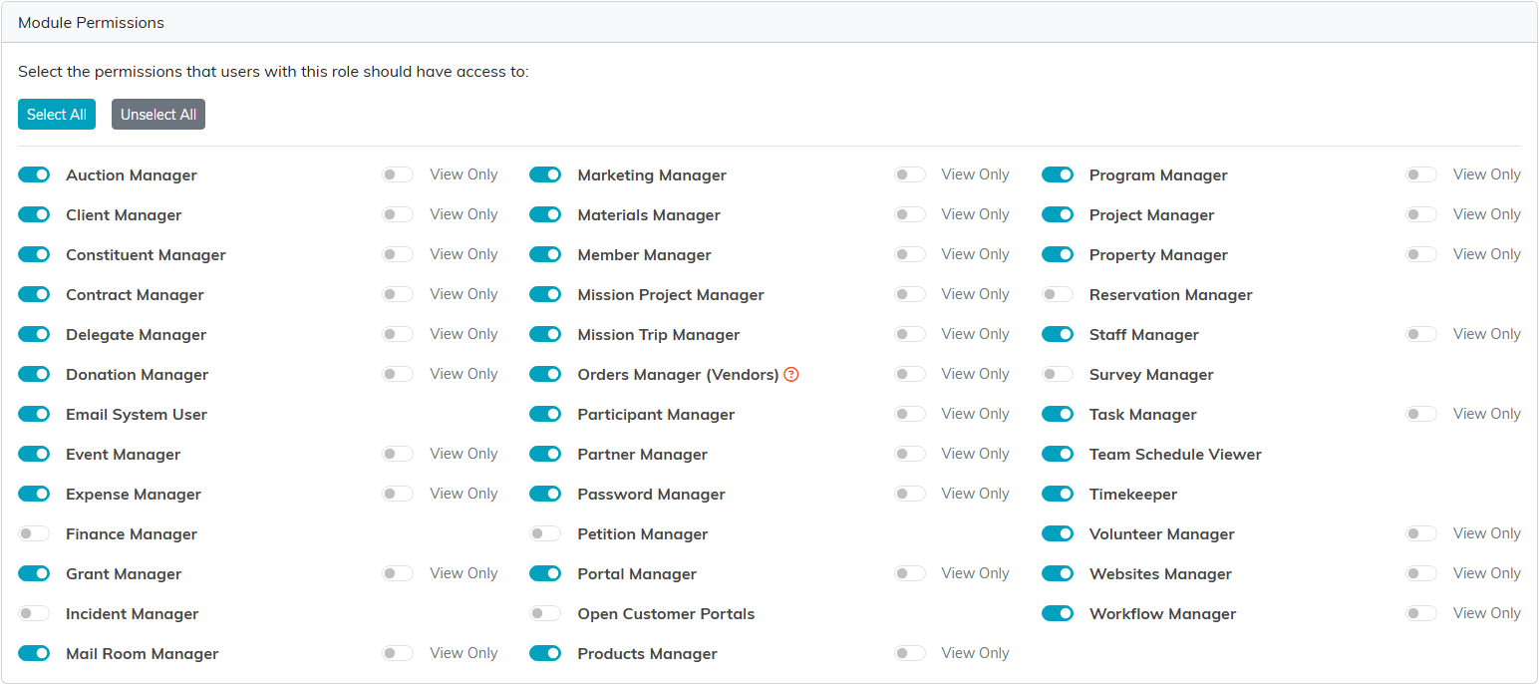The image size is (1540, 684).
Task: Click the Delegate Manager label
Action: click(137, 335)
